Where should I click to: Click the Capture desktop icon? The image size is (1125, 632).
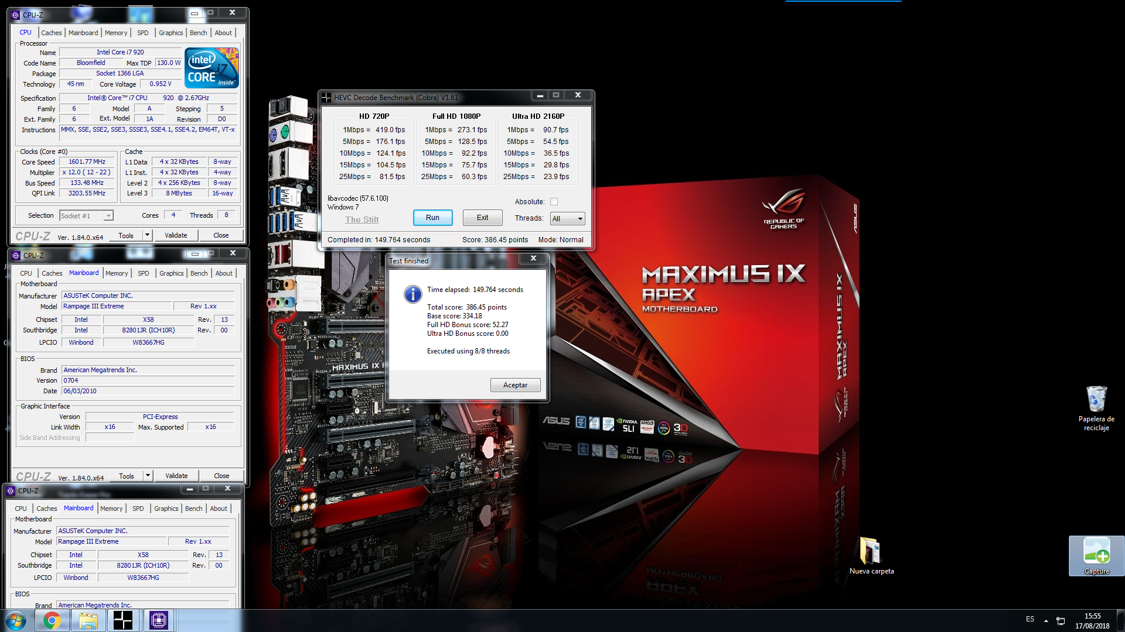point(1096,556)
